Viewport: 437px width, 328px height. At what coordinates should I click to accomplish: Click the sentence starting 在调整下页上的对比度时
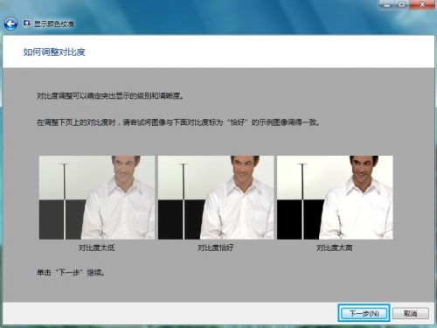178,122
